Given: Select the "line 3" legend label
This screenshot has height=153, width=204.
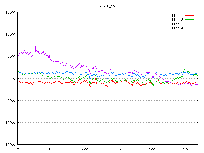Looking at the screenshot, I should click(x=177, y=24).
